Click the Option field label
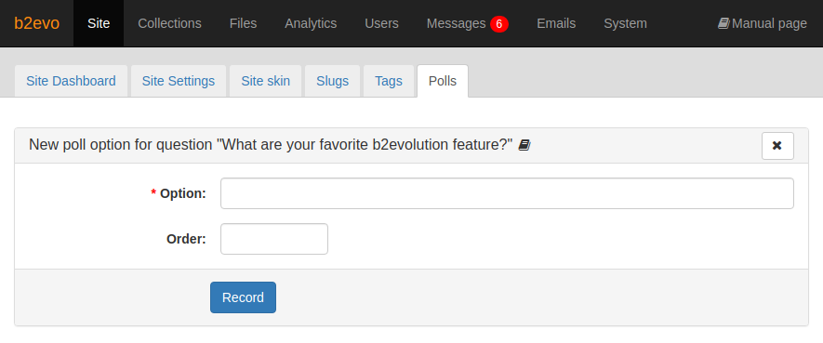The width and height of the screenshot is (823, 343). click(x=179, y=193)
